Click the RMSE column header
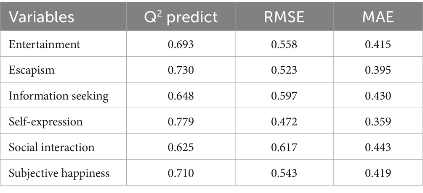The width and height of the screenshot is (423, 193). click(285, 17)
